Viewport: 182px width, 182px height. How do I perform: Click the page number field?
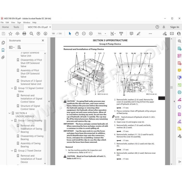click(53, 34)
